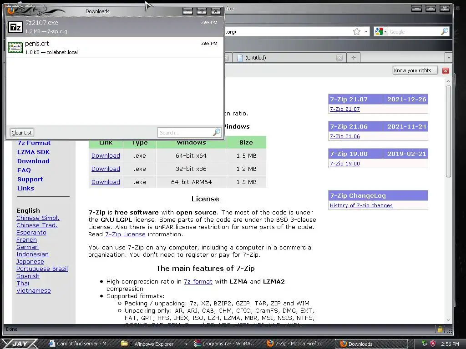Click the Firefox icon in Downloads title bar
Screen dimensions: 466x349
[11, 11]
